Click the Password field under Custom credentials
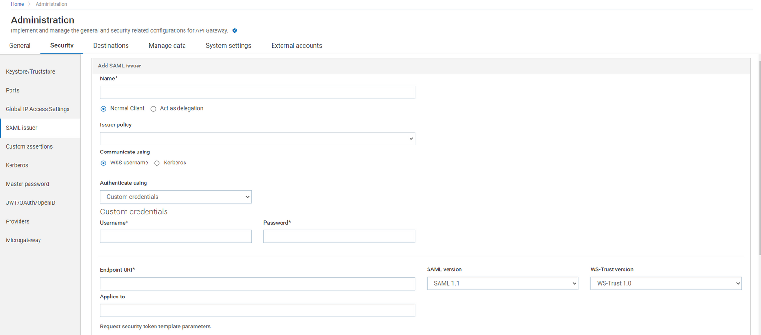The height and width of the screenshot is (335, 761). [x=339, y=236]
